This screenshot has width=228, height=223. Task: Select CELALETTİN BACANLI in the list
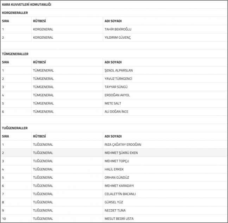point(120,194)
